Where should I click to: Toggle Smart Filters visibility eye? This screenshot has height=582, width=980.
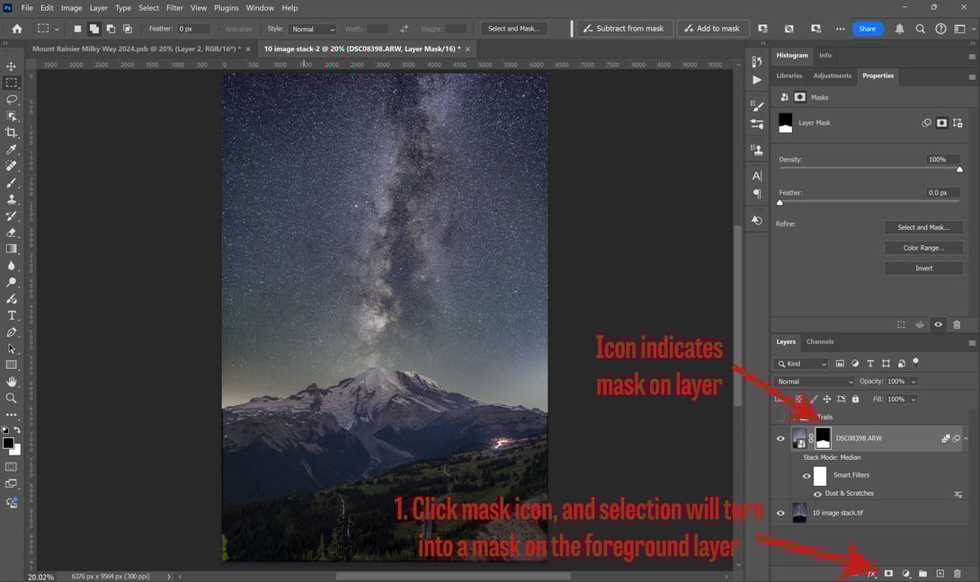[806, 476]
